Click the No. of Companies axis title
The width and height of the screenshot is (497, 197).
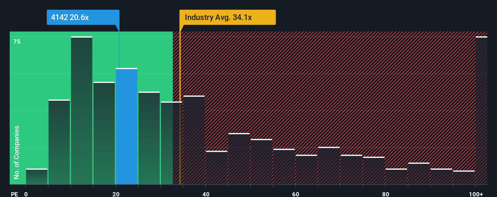tap(17, 152)
